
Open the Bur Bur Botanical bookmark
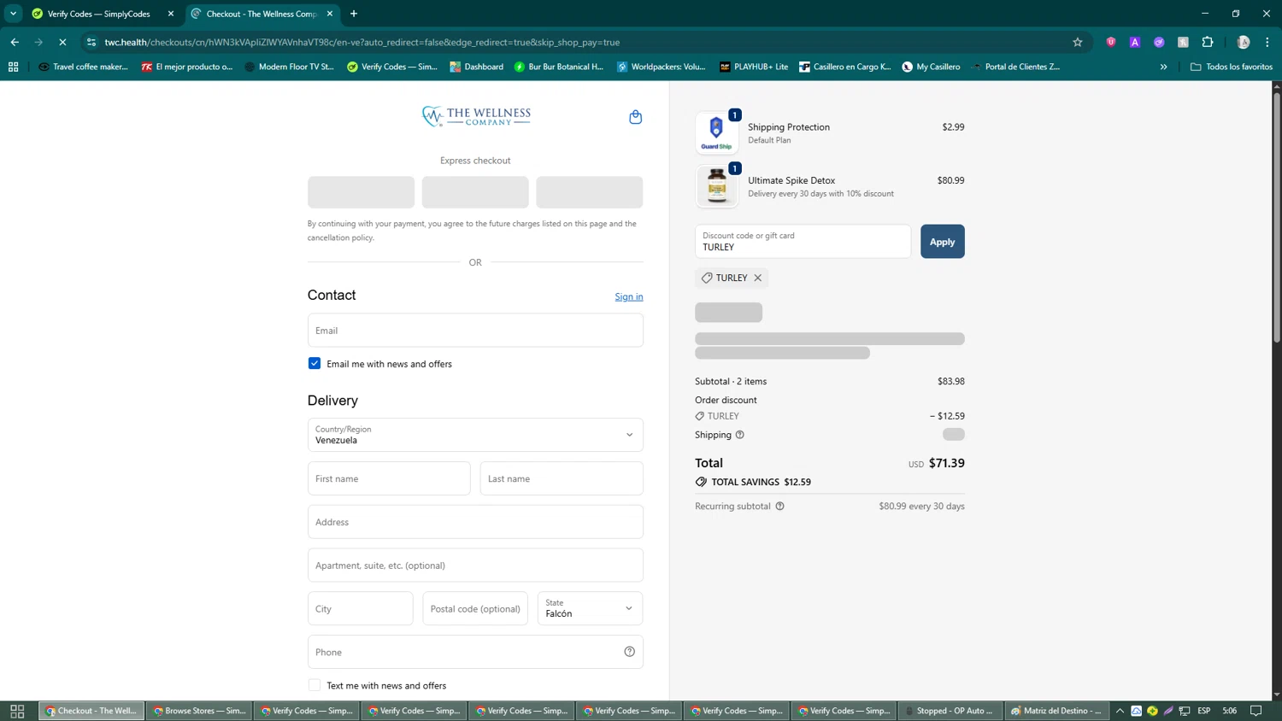click(558, 67)
